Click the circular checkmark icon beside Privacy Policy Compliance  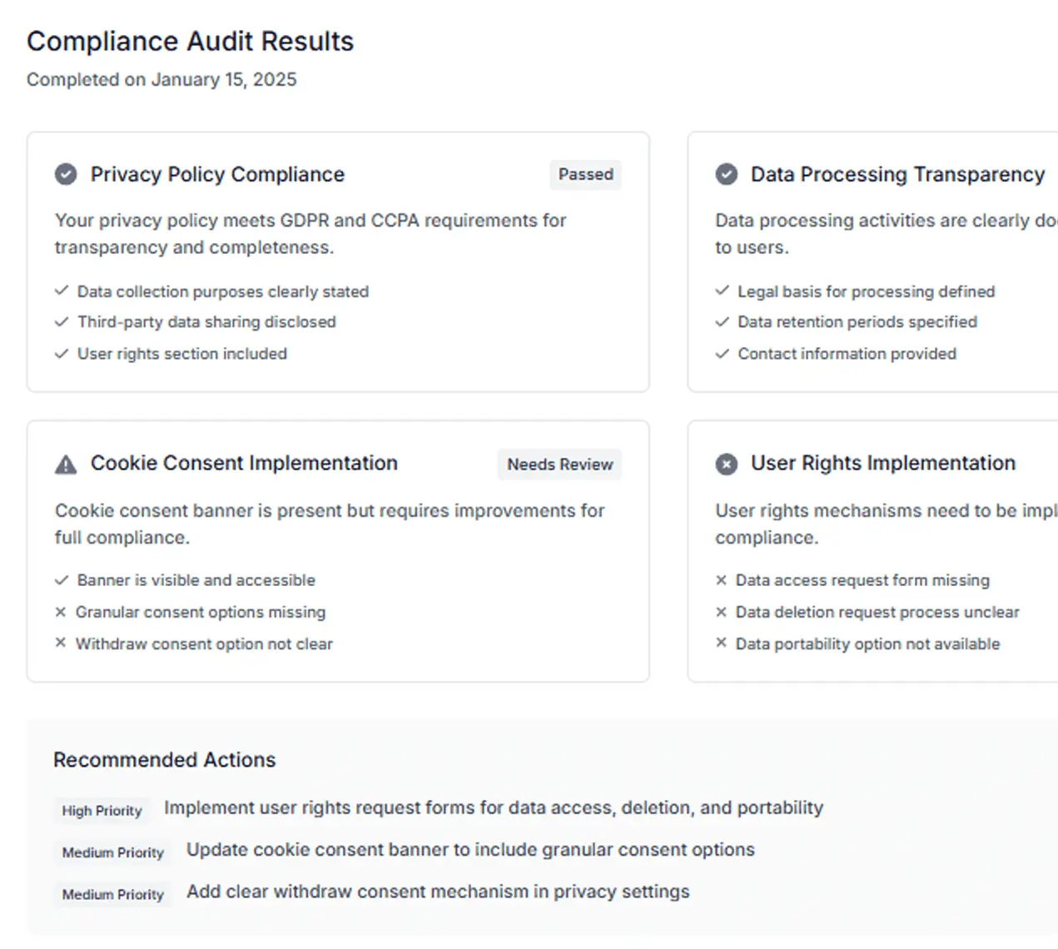tap(66, 174)
